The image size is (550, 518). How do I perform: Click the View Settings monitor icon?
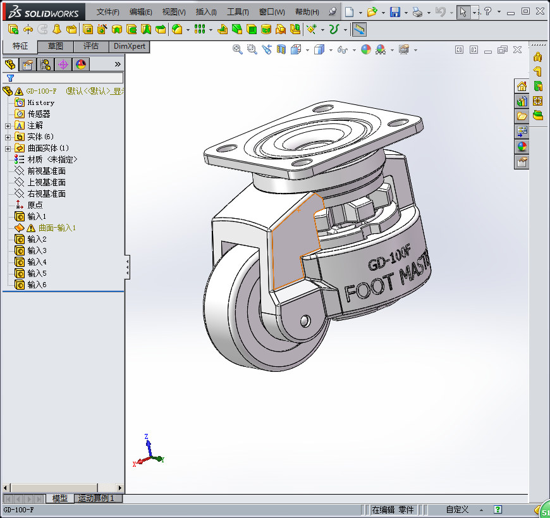point(404,49)
